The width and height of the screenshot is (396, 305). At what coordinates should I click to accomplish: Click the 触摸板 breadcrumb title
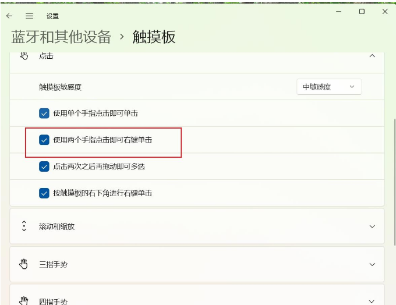[x=154, y=37]
